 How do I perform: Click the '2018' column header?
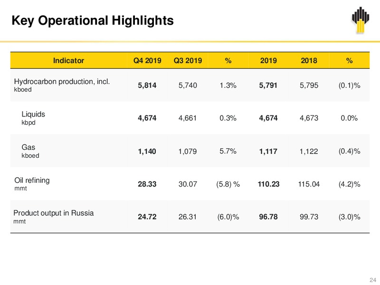tap(309, 60)
